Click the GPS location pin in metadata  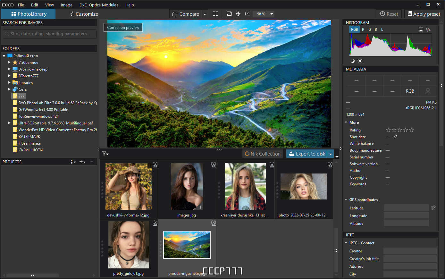point(428,91)
